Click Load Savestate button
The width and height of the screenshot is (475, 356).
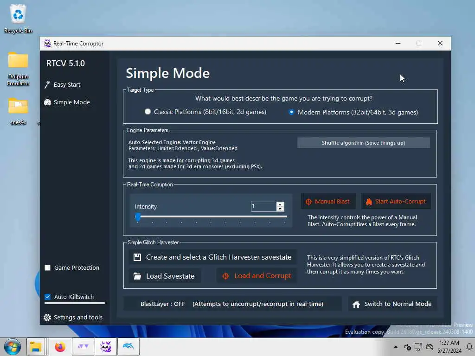click(165, 276)
